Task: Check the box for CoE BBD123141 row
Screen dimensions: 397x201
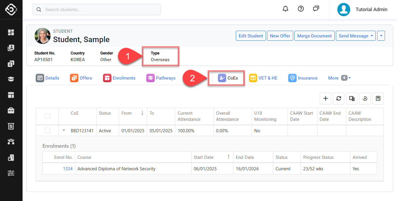Action: pos(47,130)
